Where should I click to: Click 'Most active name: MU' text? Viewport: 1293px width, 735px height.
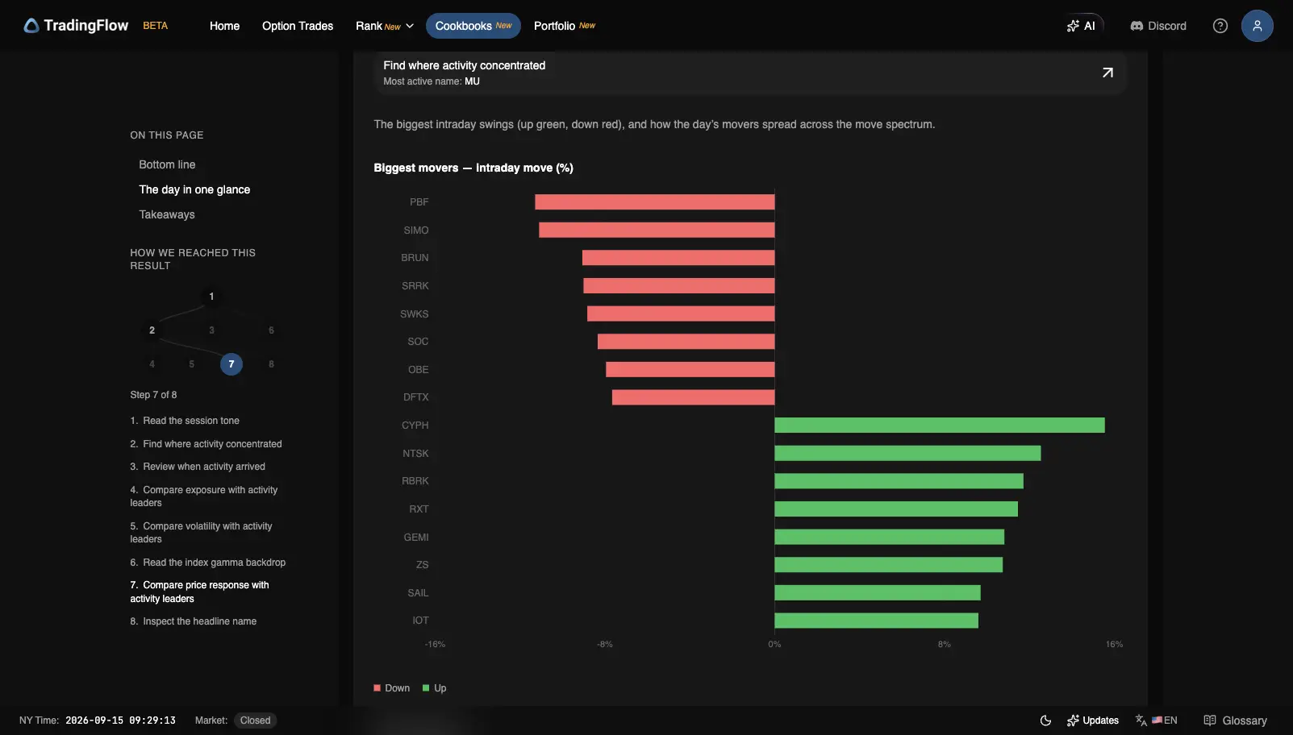(x=432, y=81)
